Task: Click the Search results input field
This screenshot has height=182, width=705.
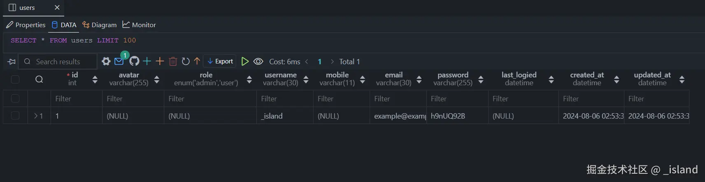Action: click(62, 61)
